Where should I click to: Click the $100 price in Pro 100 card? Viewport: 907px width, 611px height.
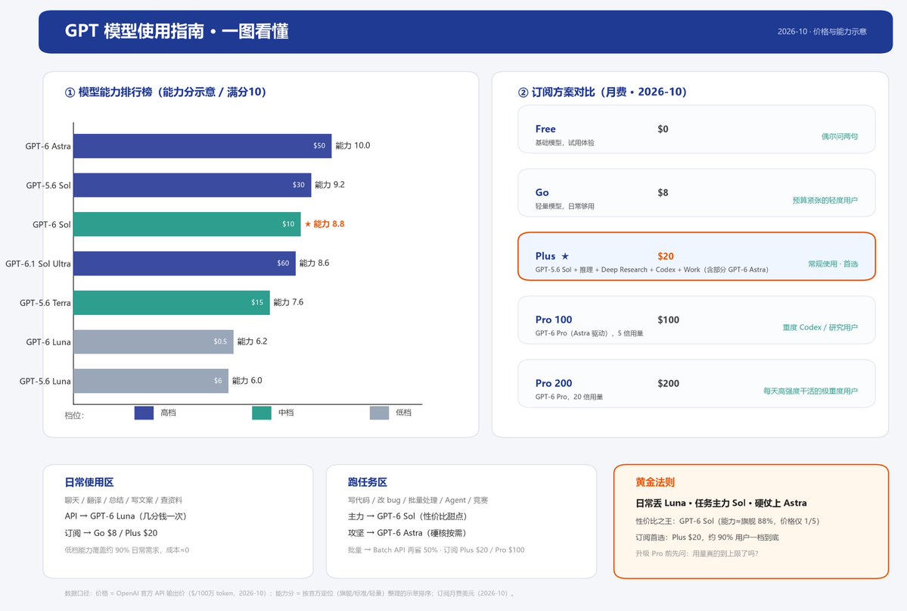click(668, 320)
